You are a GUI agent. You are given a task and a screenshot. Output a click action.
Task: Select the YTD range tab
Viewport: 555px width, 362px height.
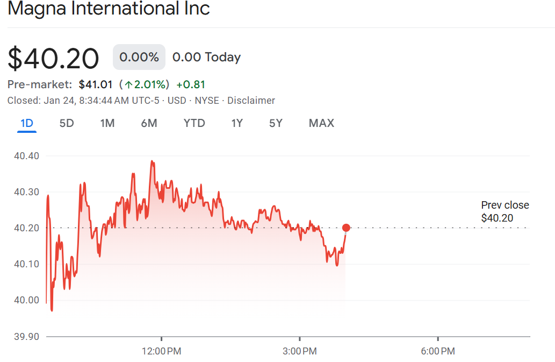pos(194,123)
